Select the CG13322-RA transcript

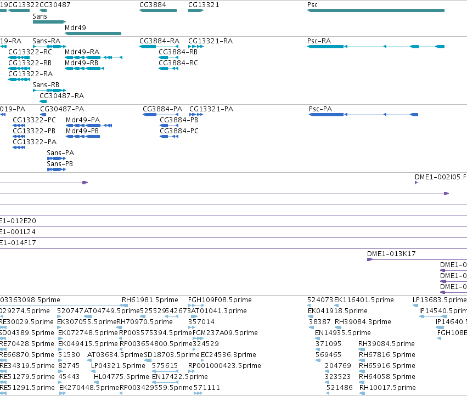pyautogui.click(x=19, y=80)
